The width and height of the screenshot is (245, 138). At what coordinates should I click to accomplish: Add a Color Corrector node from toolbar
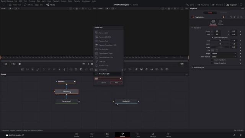[44, 69]
